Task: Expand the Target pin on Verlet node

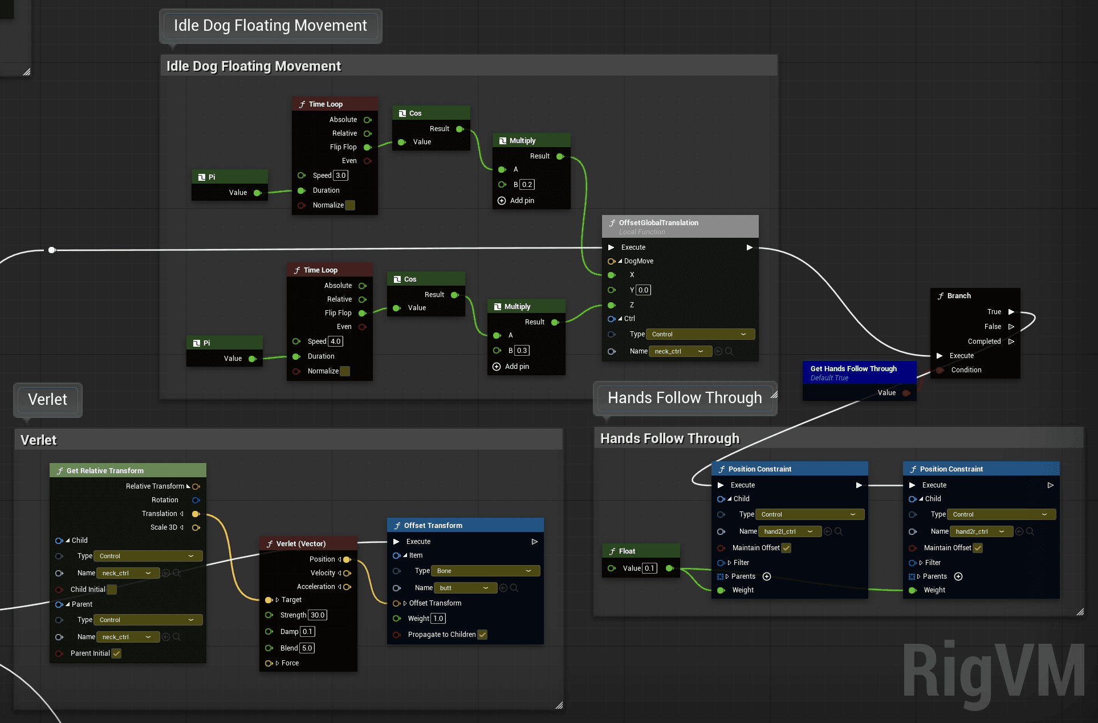Action: [x=277, y=600]
